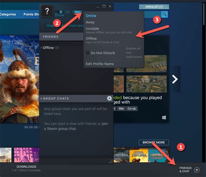The width and height of the screenshot is (206, 177).
Task: Minimize the friends list window
Action: point(98,7)
